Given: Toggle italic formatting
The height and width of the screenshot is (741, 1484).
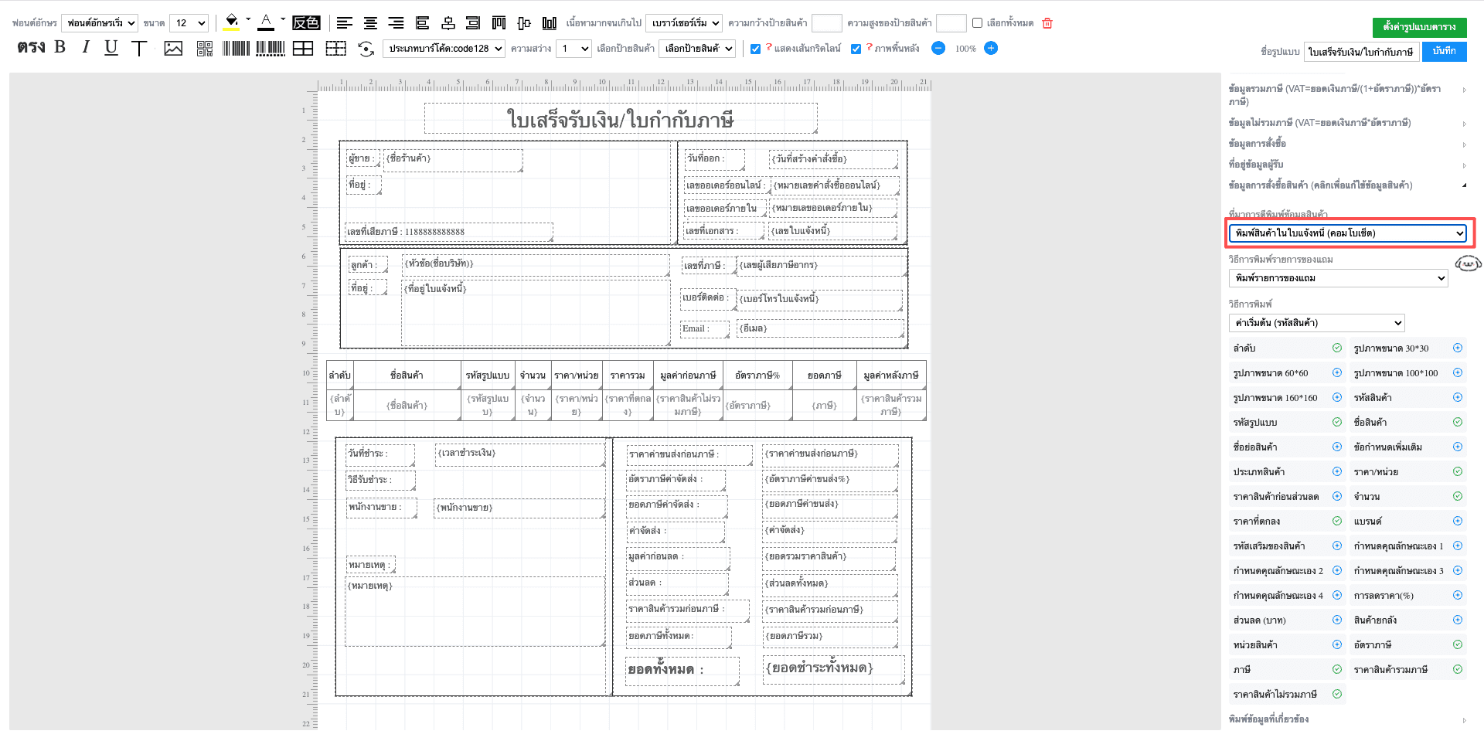Looking at the screenshot, I should point(85,47).
